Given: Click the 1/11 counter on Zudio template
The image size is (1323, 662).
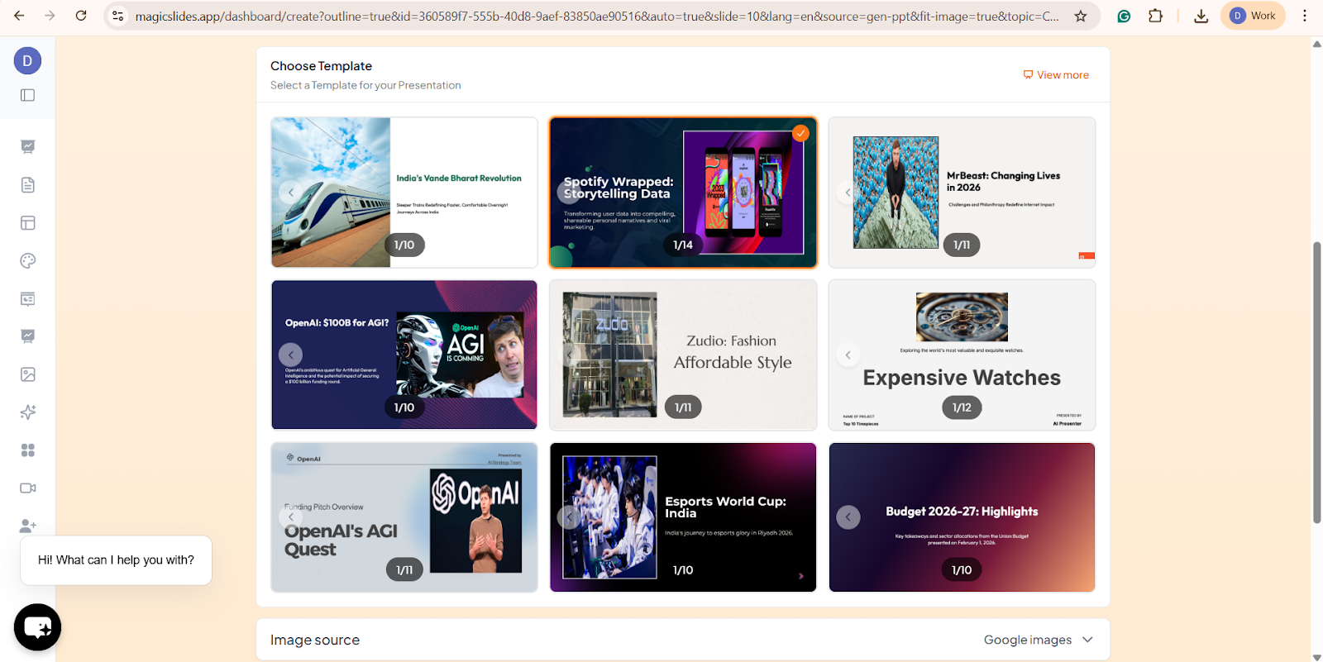Looking at the screenshot, I should coord(683,407).
